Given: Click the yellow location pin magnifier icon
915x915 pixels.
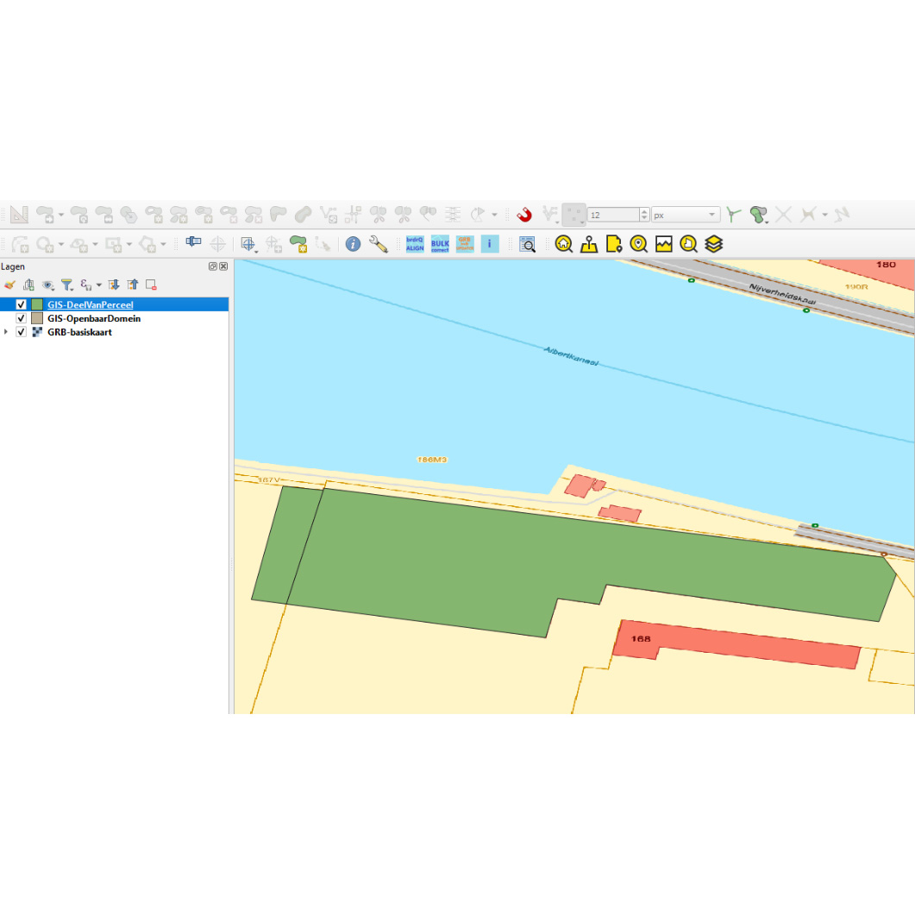Looking at the screenshot, I should [638, 244].
